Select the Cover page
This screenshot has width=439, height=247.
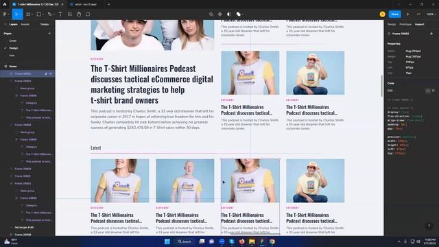pyautogui.click(x=13, y=40)
